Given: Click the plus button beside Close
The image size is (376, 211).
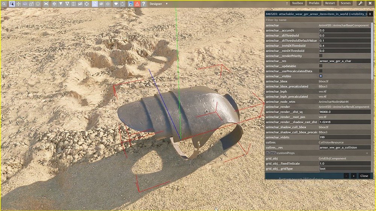Looking at the screenshot, I should [353, 176].
